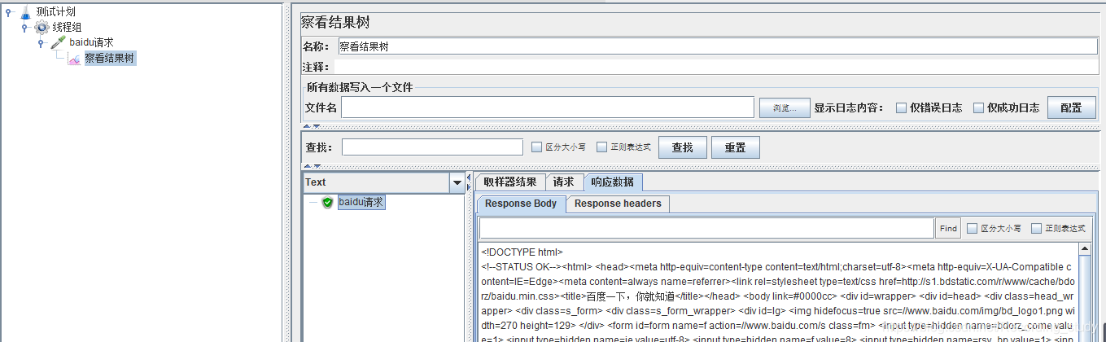Click the thread group gear icon
Image resolution: width=1106 pixels, height=342 pixels.
pos(42,27)
